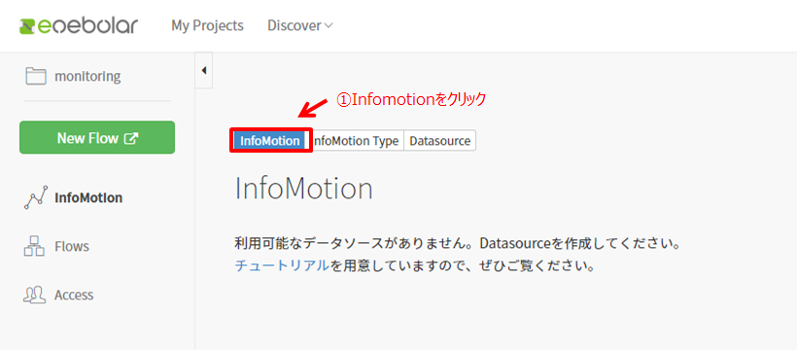This screenshot has width=797, height=350.
Task: Expand the Discover dropdown menu
Action: (x=300, y=25)
